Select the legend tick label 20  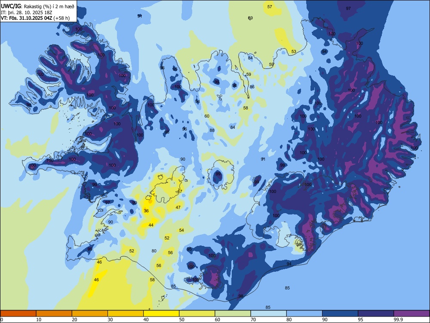(74, 320)
